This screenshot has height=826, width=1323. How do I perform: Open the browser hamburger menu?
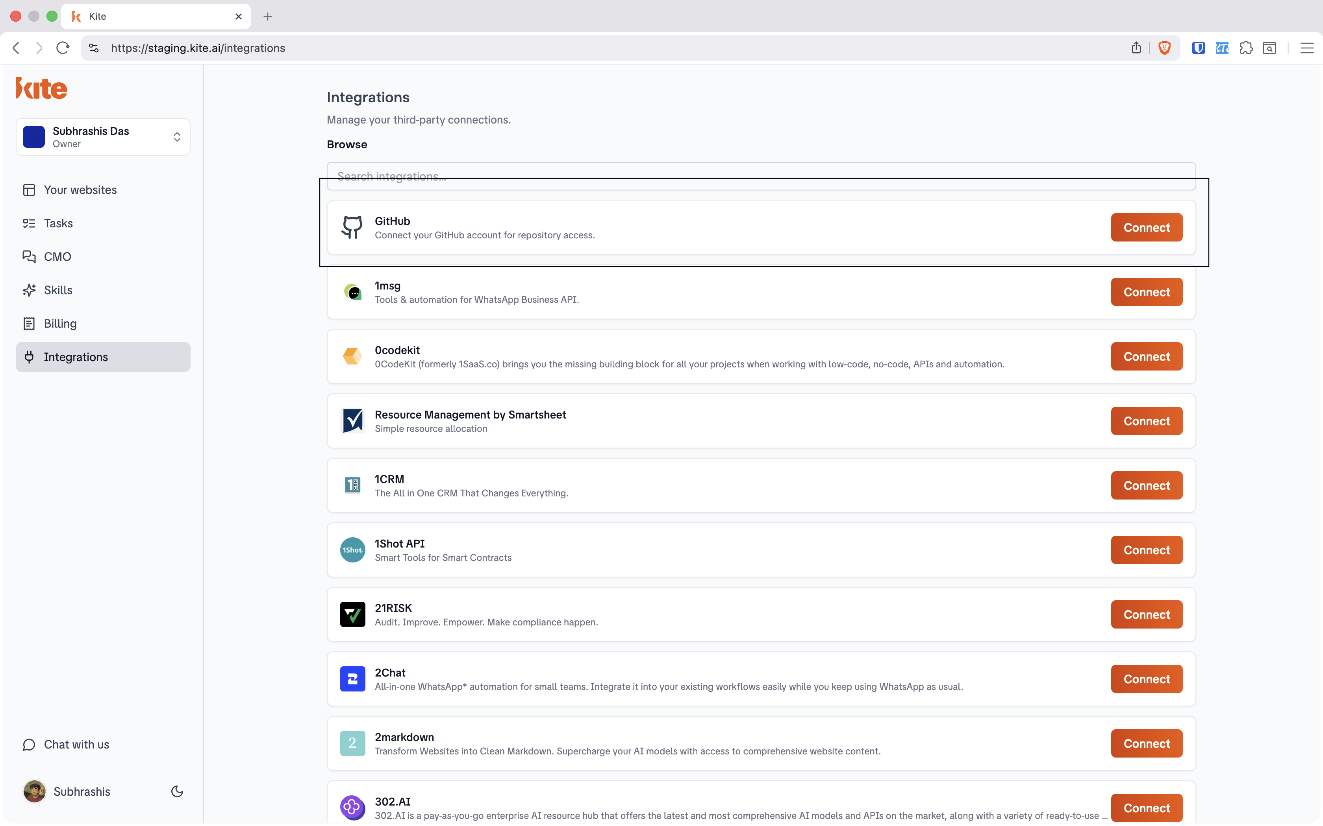point(1306,48)
